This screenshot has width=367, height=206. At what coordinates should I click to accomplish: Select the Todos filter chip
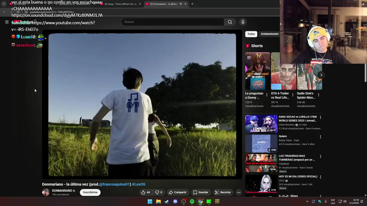(x=251, y=34)
